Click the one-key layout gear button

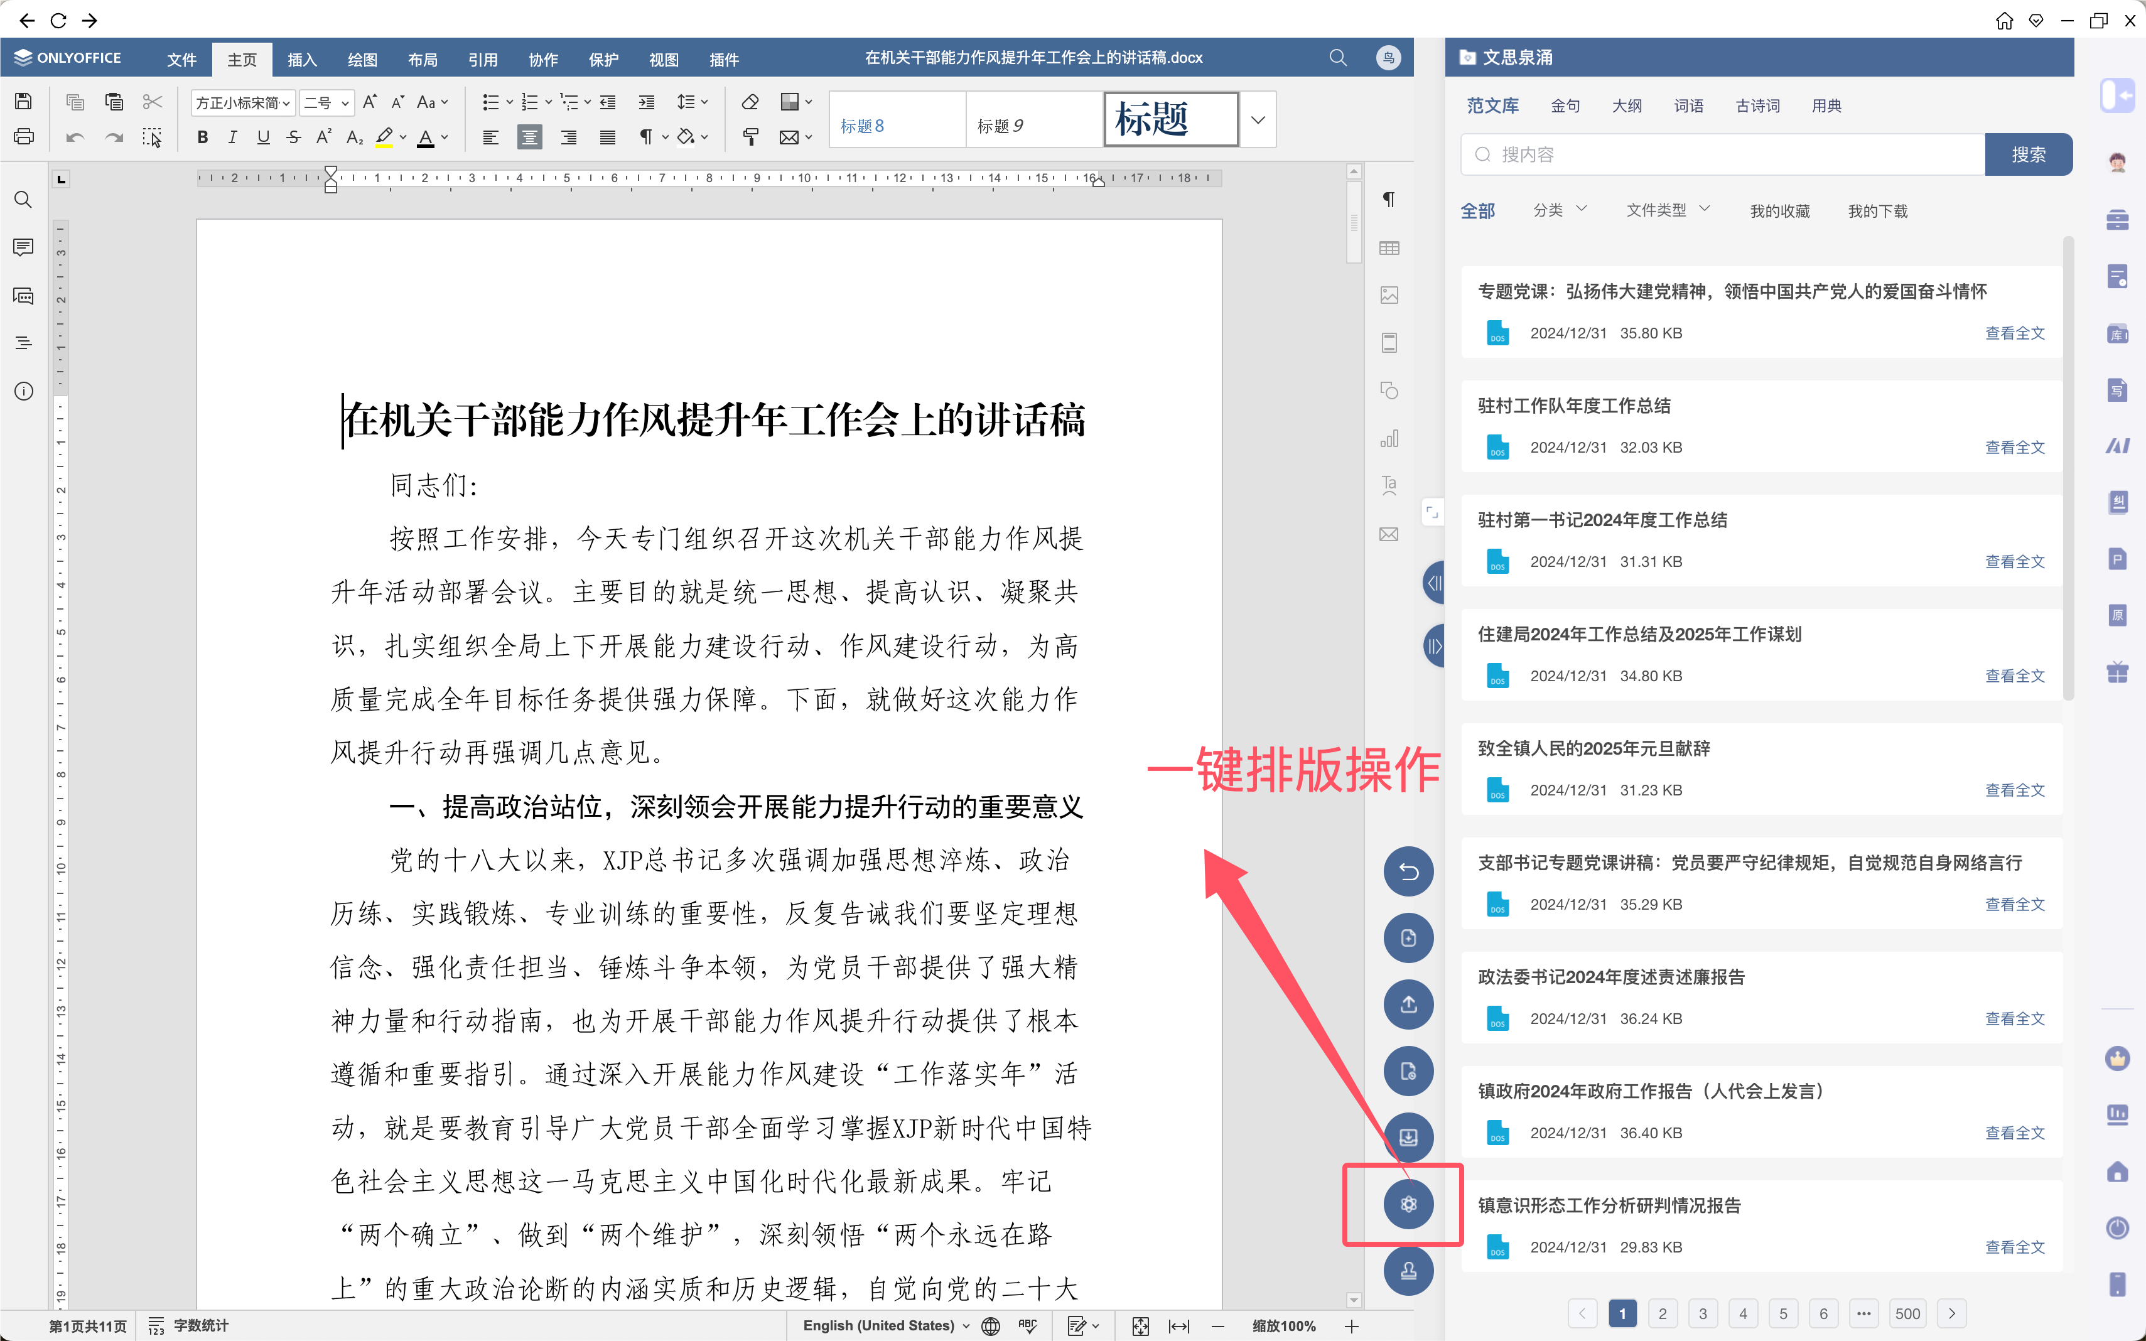1408,1204
